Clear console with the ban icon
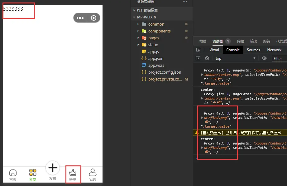Screen dimensions: 287x186 tap(207, 58)
